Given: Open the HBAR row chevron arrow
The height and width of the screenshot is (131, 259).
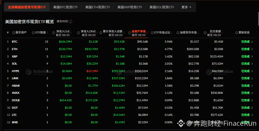Looking at the screenshot, I should [252, 86].
